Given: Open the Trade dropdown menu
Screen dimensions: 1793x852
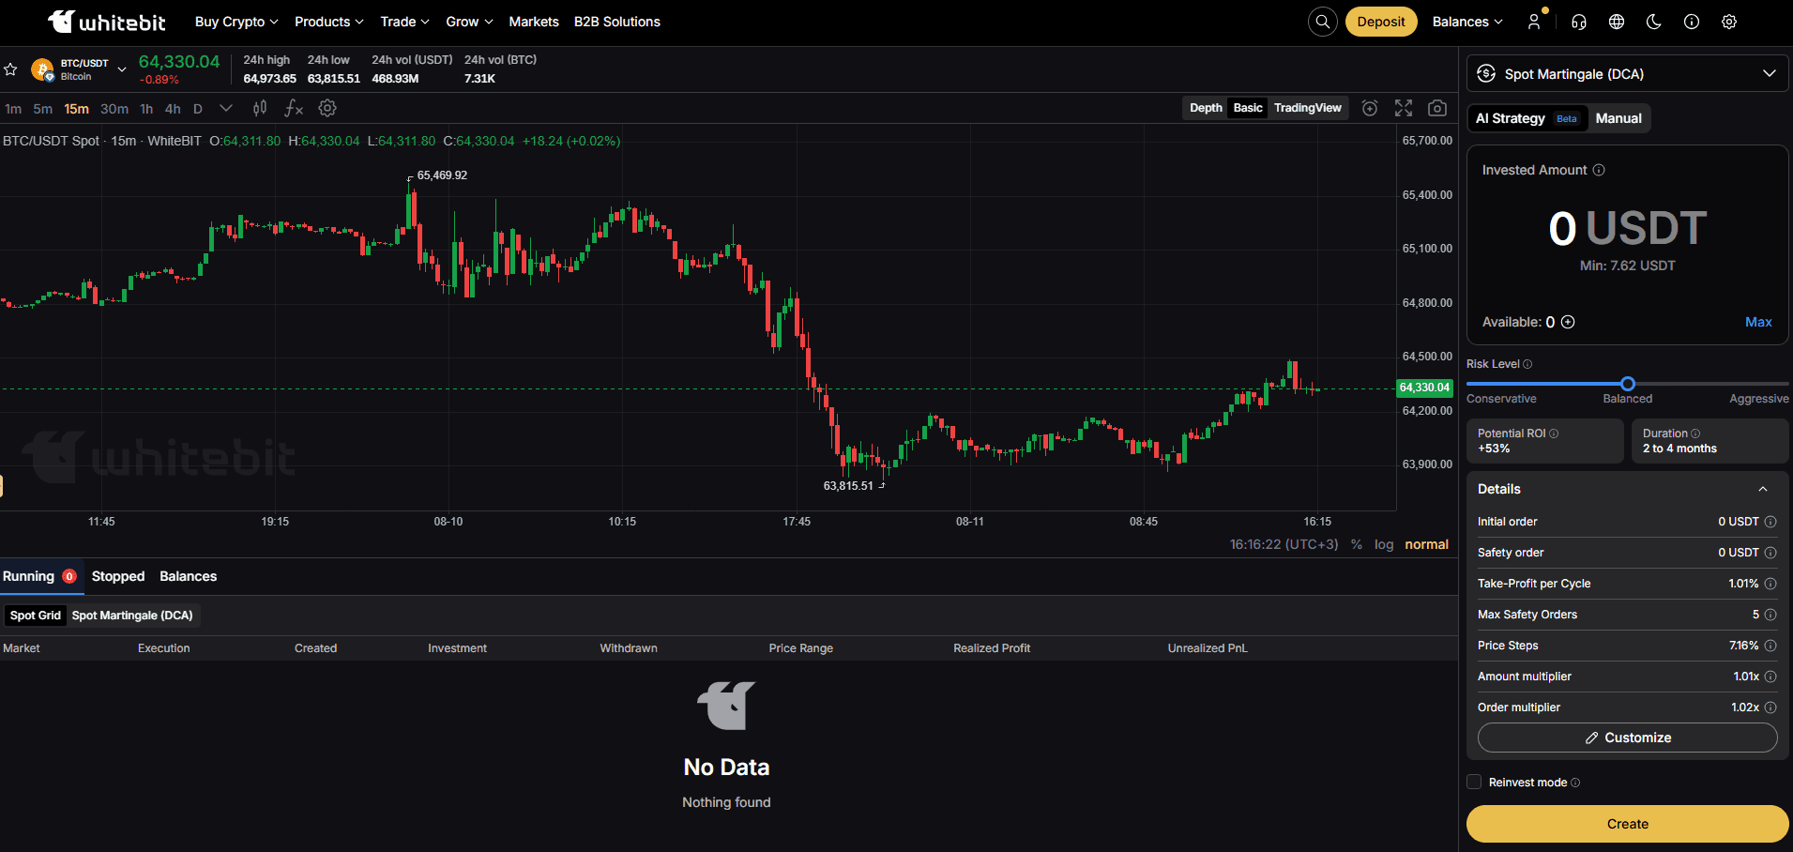Looking at the screenshot, I should pyautogui.click(x=404, y=22).
